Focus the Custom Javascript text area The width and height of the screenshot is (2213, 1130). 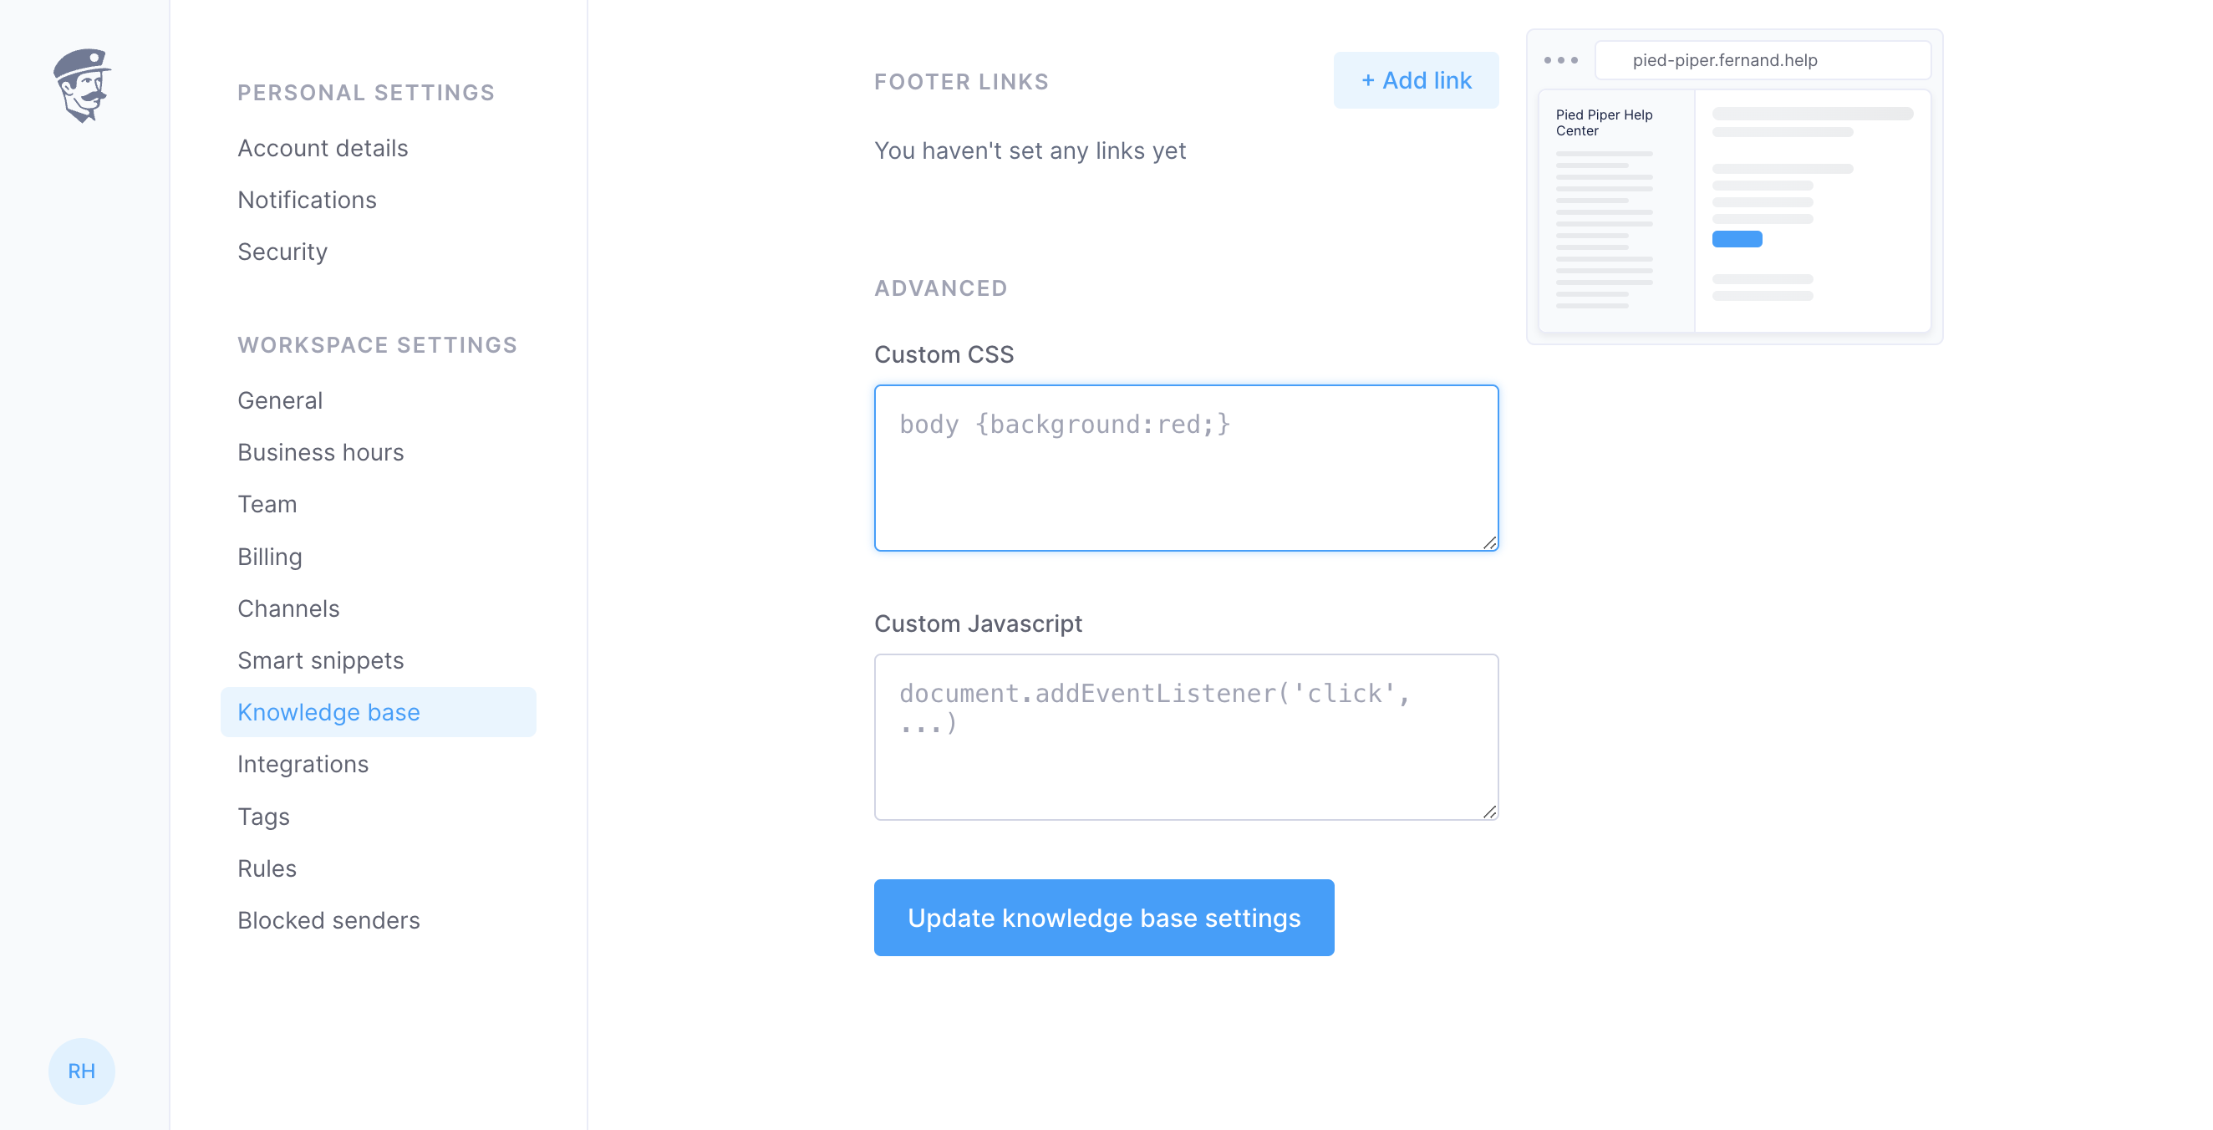(1186, 736)
